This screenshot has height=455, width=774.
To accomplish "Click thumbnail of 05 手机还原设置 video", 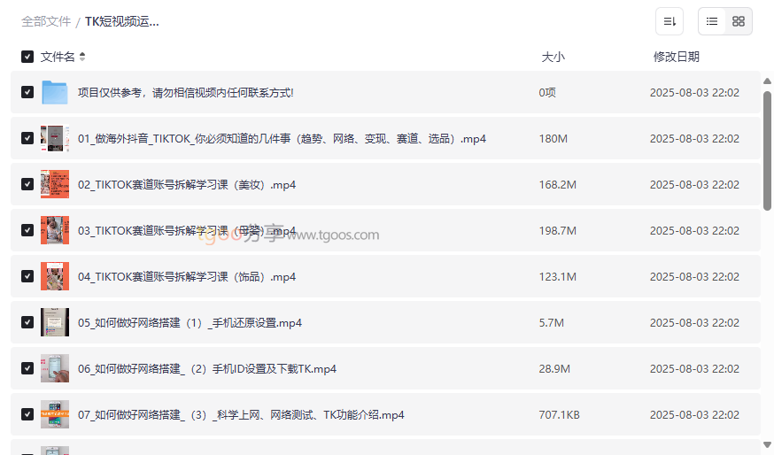I will click(x=55, y=323).
